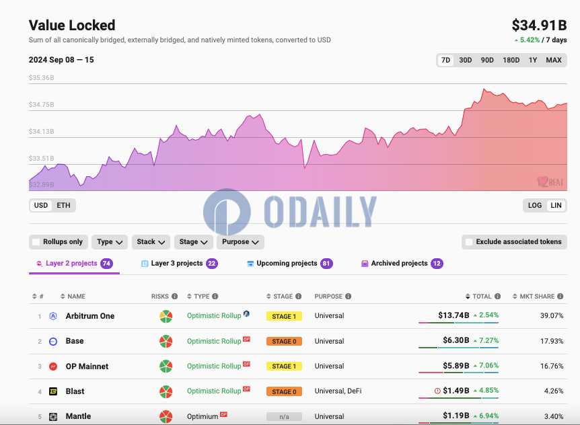Click the OP stack badge in Base row

point(246,339)
